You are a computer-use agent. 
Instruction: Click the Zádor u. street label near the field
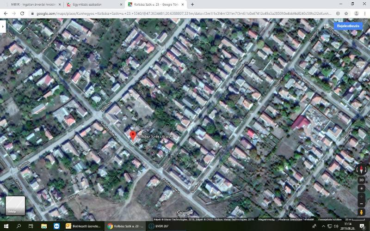point(74,197)
